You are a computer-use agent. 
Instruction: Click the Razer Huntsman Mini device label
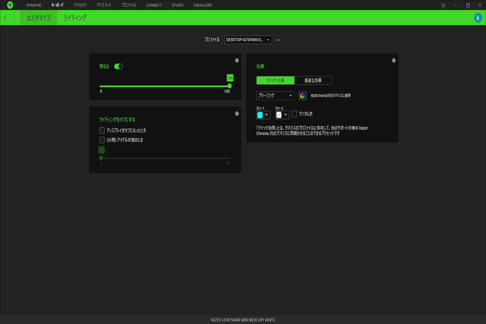click(x=243, y=320)
